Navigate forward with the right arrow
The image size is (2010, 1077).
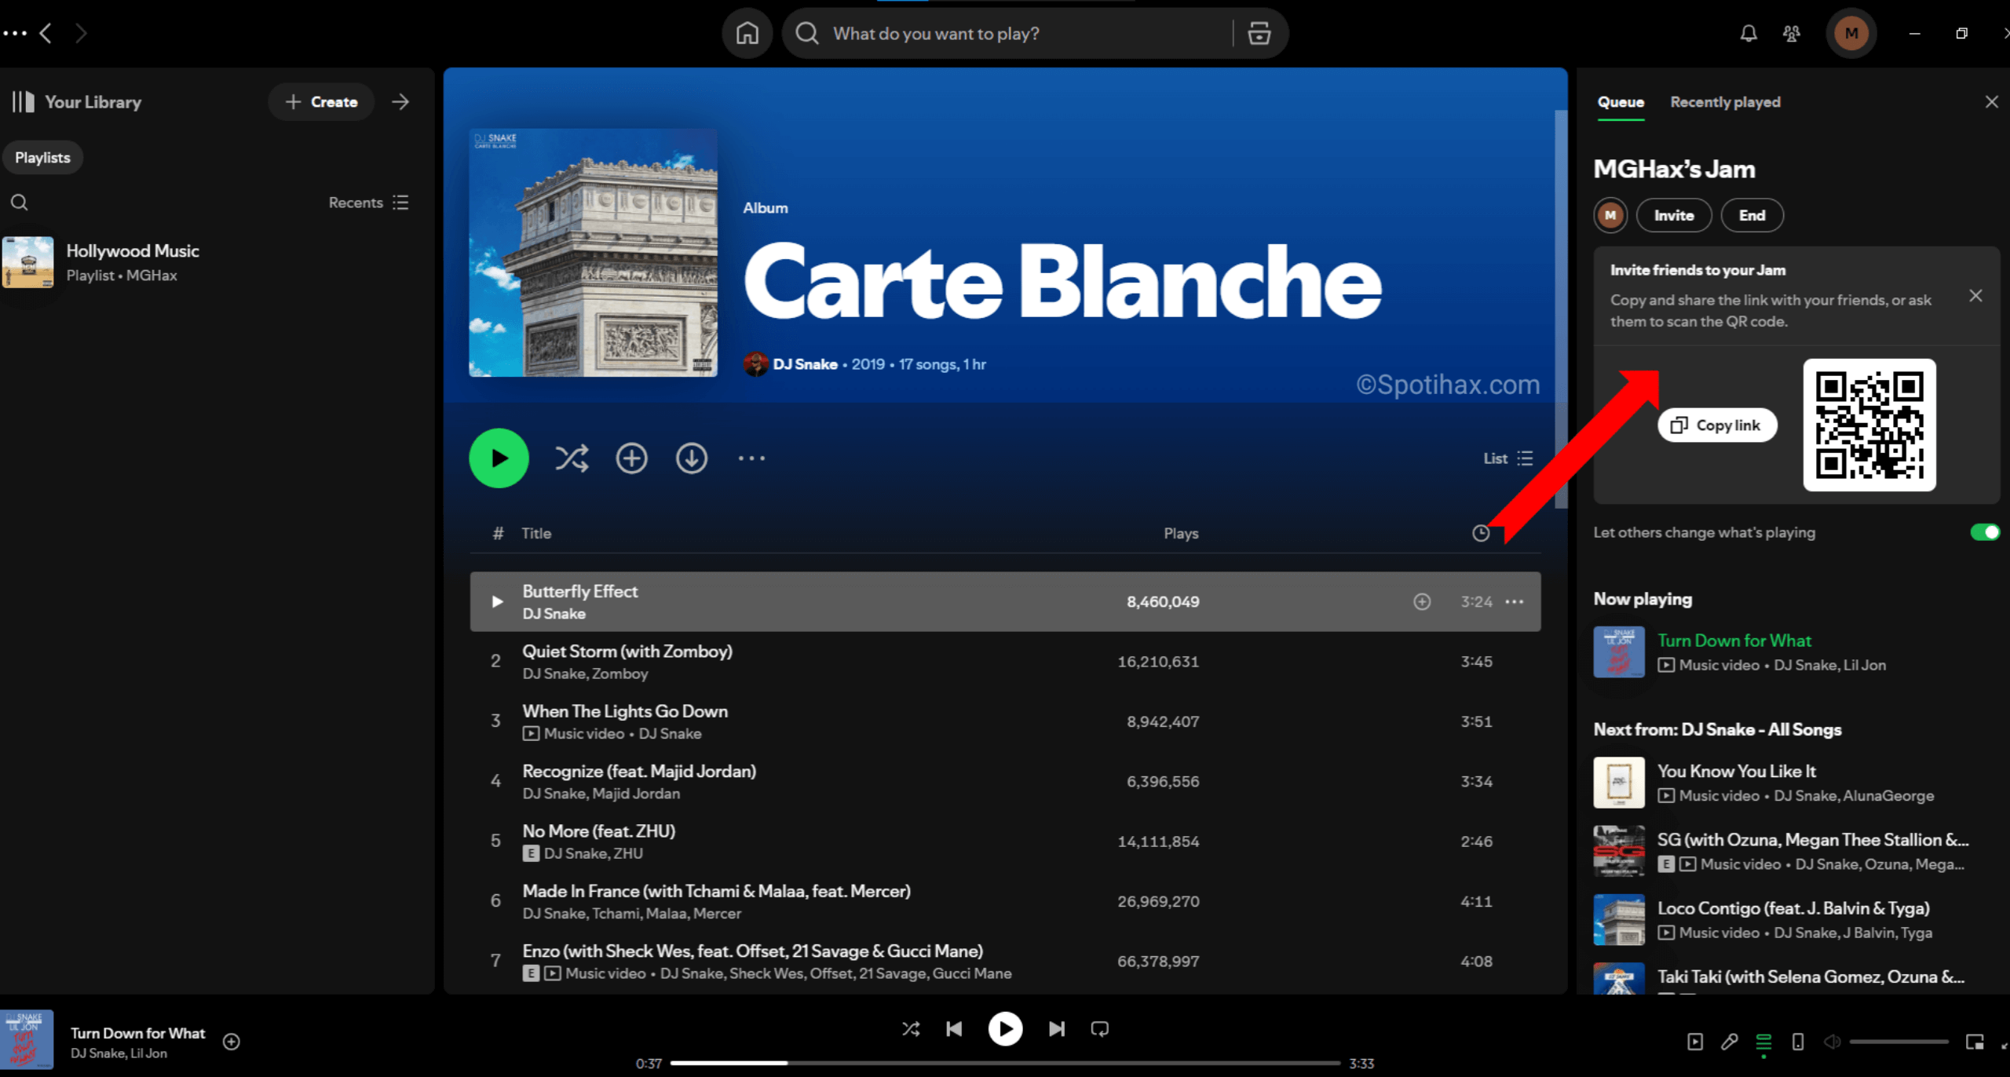click(81, 33)
